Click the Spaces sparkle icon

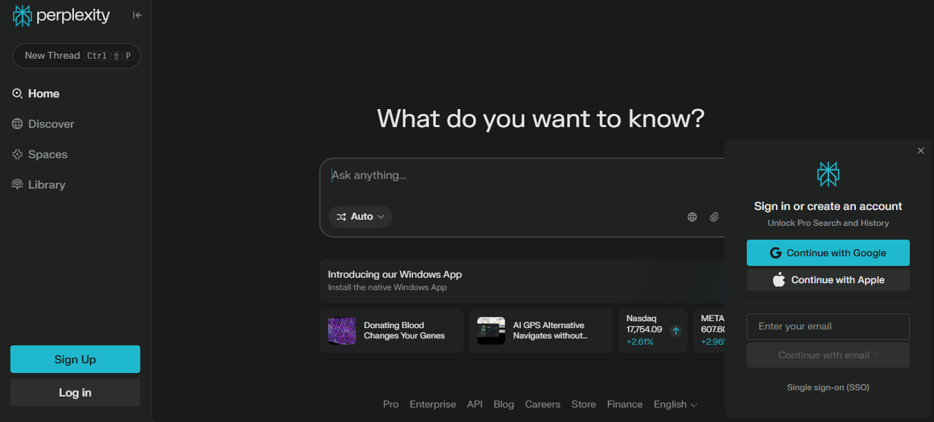[18, 154]
